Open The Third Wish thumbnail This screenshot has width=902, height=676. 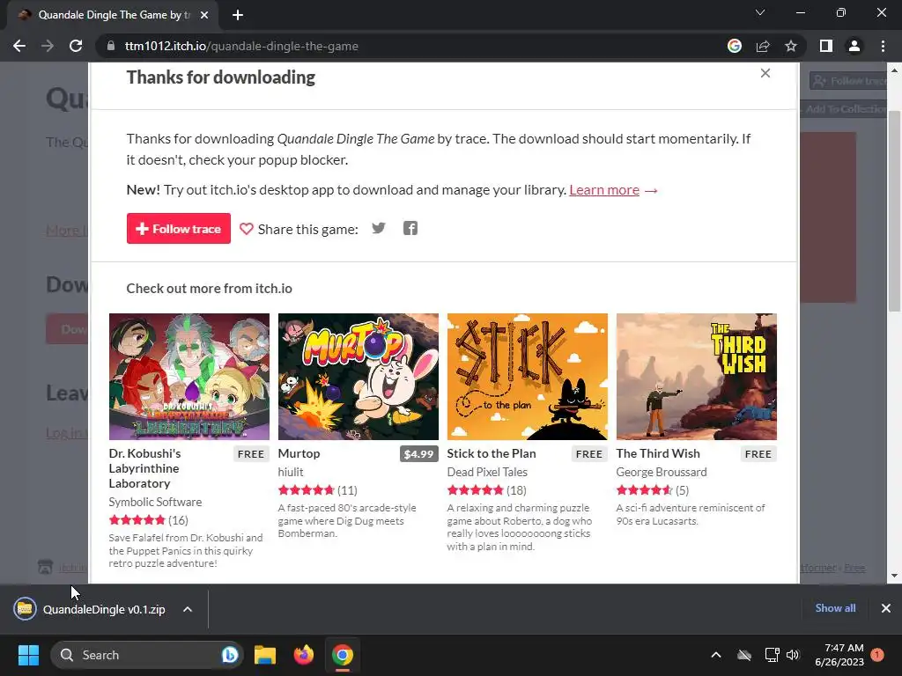point(697,377)
